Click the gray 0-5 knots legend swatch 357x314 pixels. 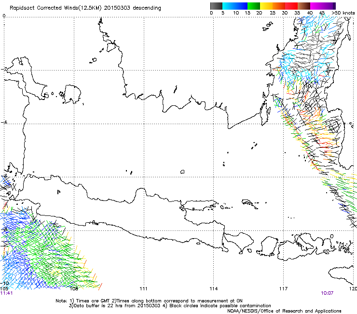216,6
